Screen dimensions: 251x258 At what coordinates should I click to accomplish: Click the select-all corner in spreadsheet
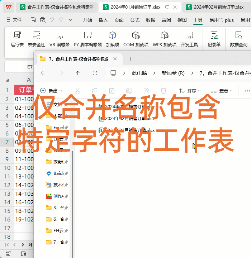[8, 80]
